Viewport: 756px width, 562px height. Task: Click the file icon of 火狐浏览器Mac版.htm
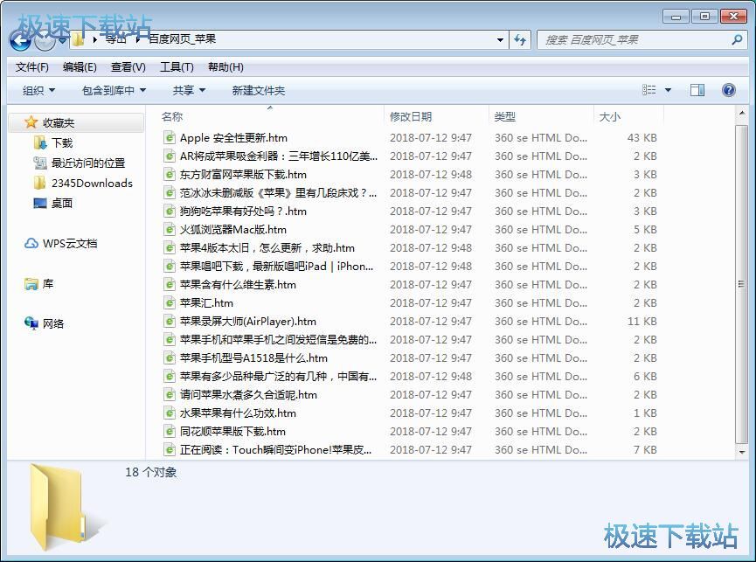(169, 229)
